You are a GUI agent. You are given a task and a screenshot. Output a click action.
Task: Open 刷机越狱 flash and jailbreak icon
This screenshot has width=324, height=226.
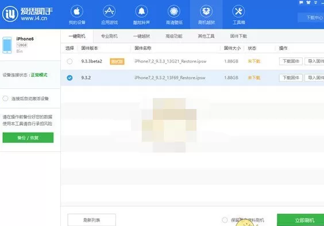click(206, 11)
